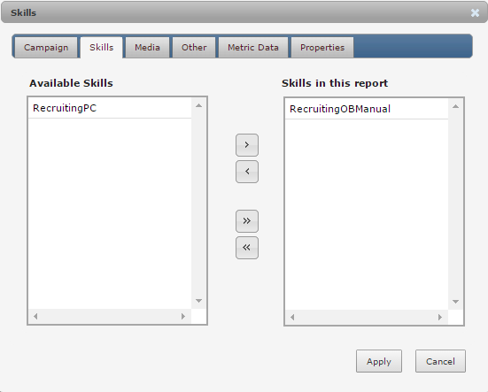
Task: Switch to the Campaign tab
Action: click(x=46, y=48)
